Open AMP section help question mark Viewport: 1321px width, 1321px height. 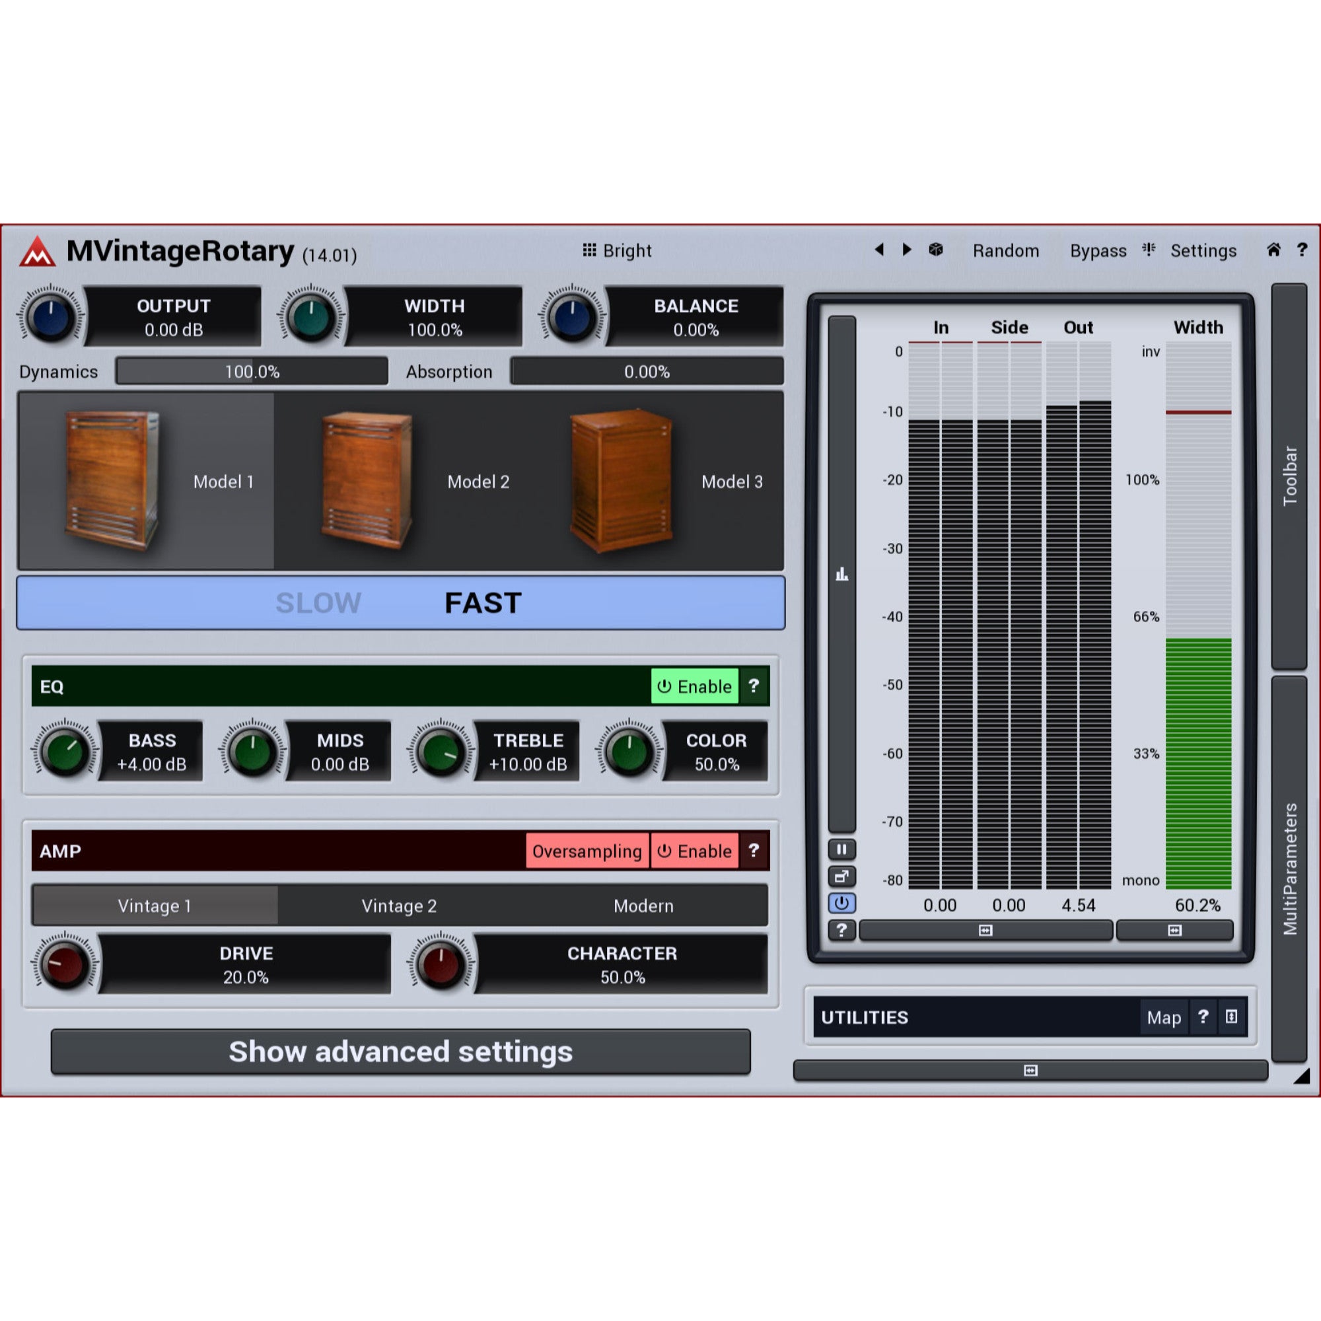pyautogui.click(x=754, y=851)
